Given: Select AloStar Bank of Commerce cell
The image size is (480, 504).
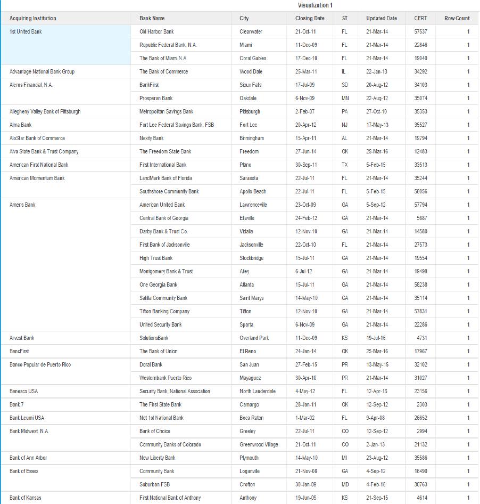Looking at the screenshot, I should [66, 138].
